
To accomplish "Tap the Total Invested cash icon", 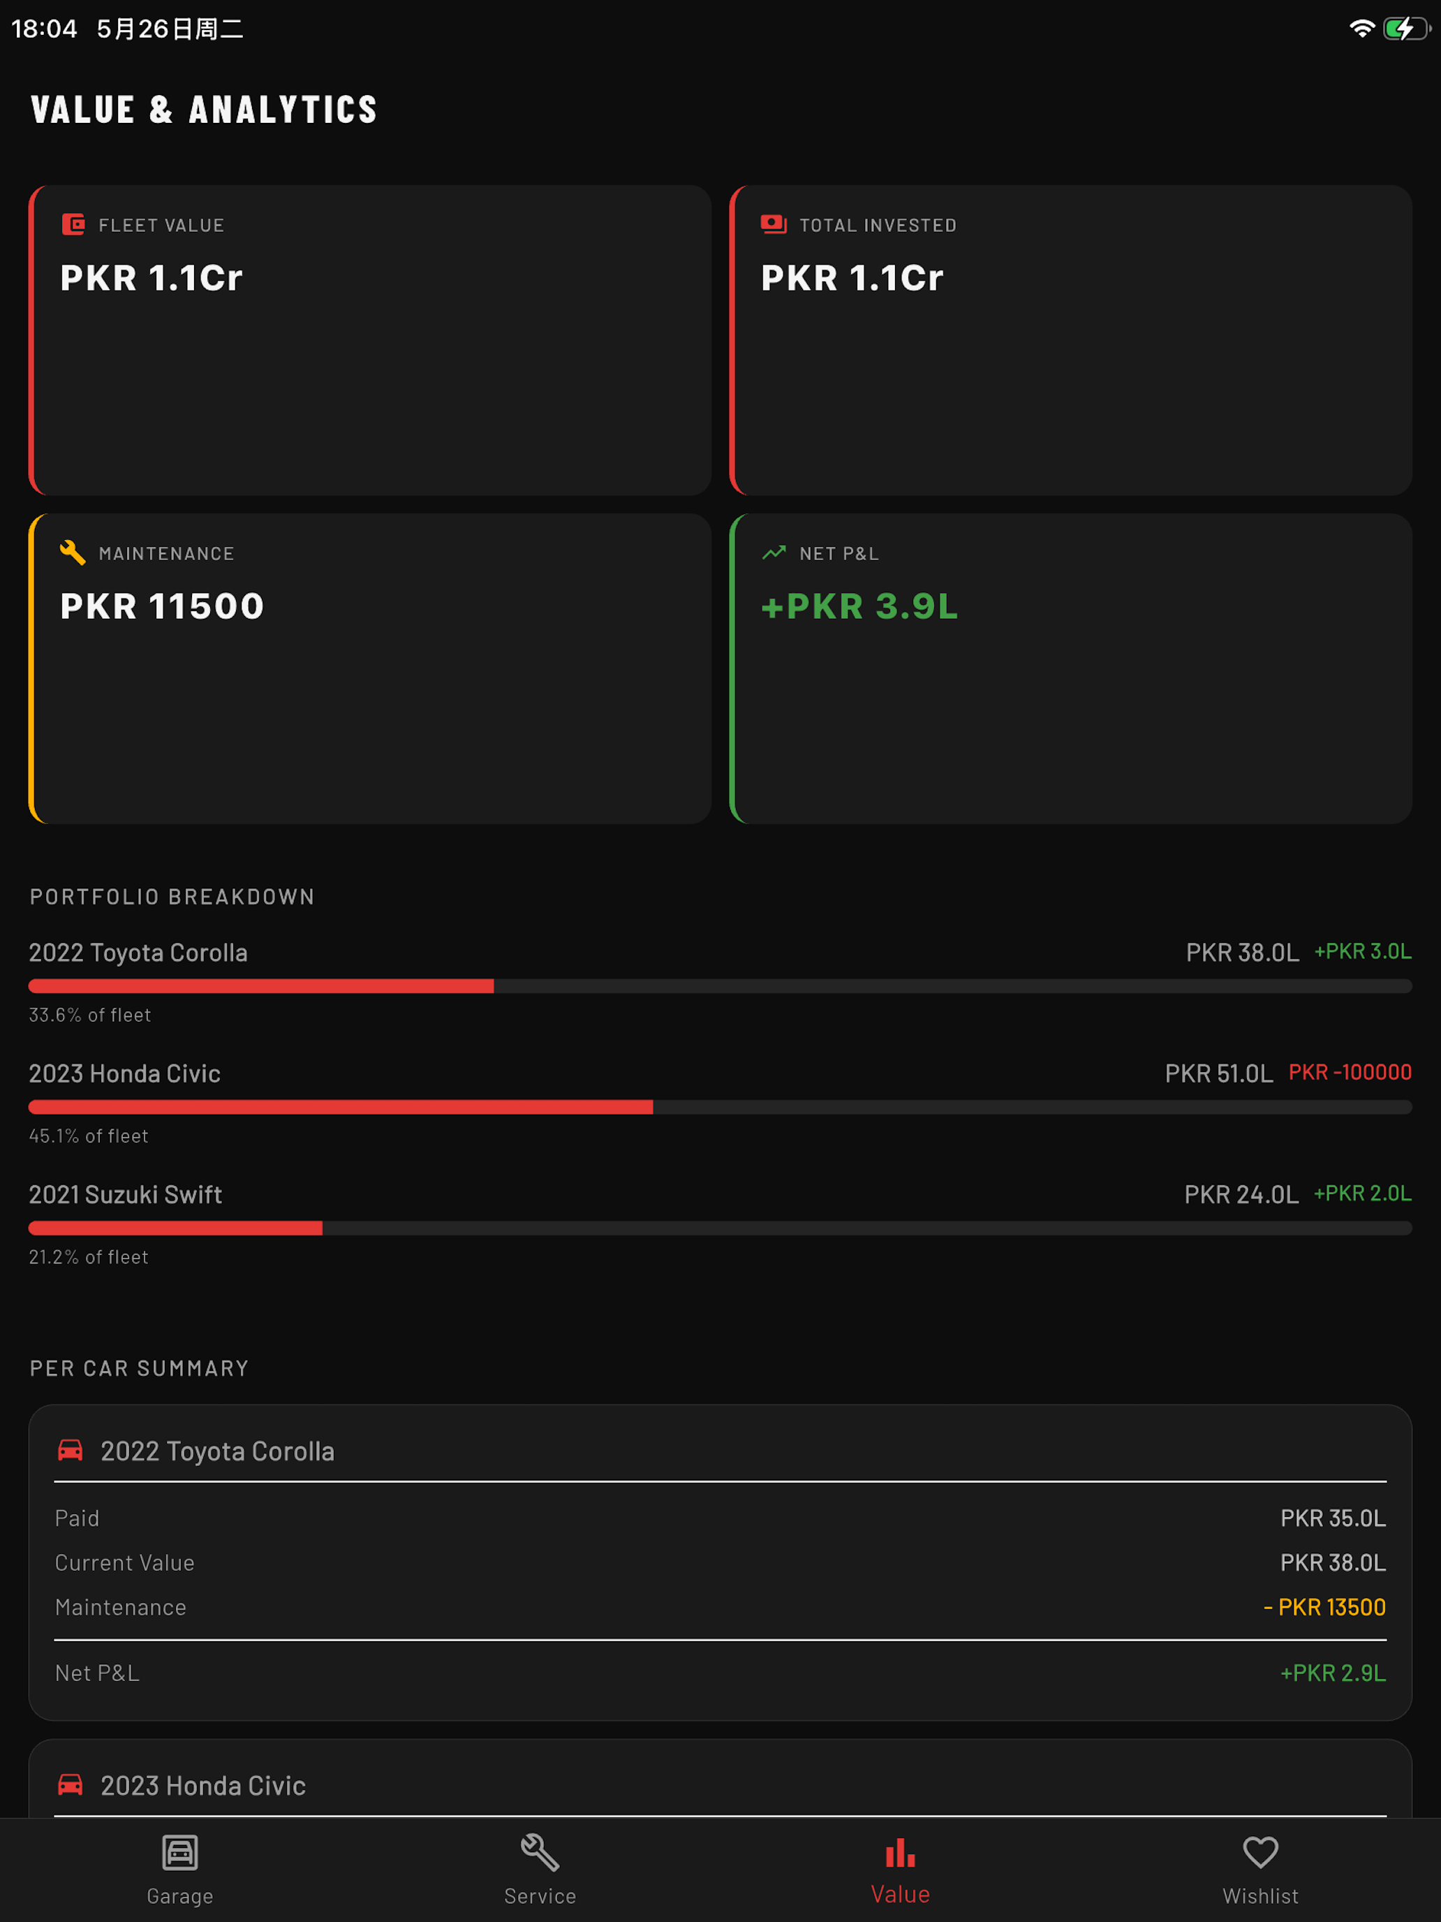I will point(773,224).
